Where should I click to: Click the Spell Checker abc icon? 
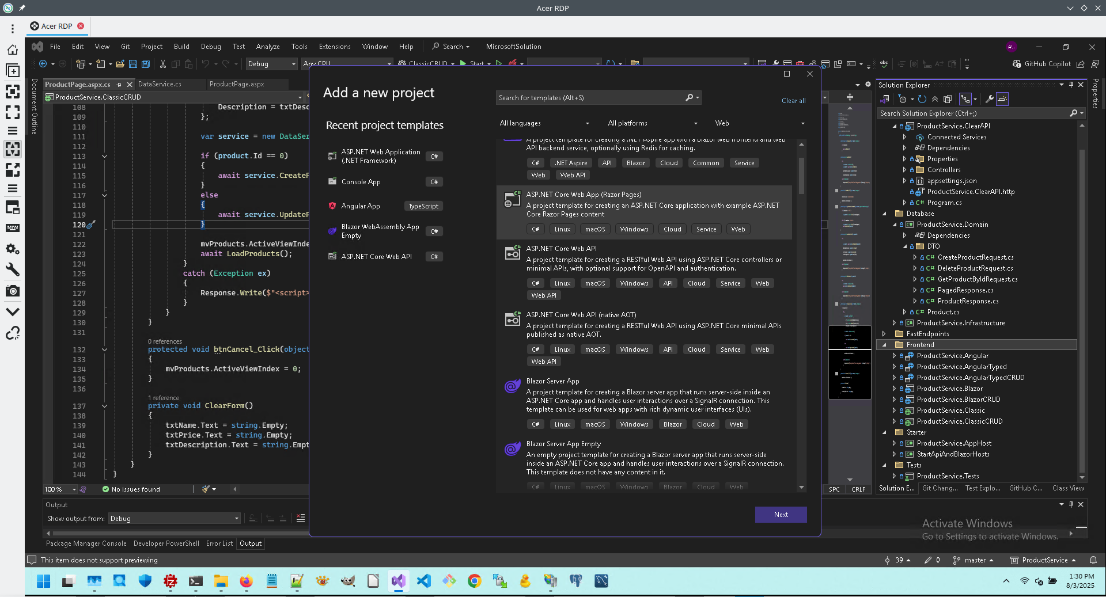coord(884,64)
